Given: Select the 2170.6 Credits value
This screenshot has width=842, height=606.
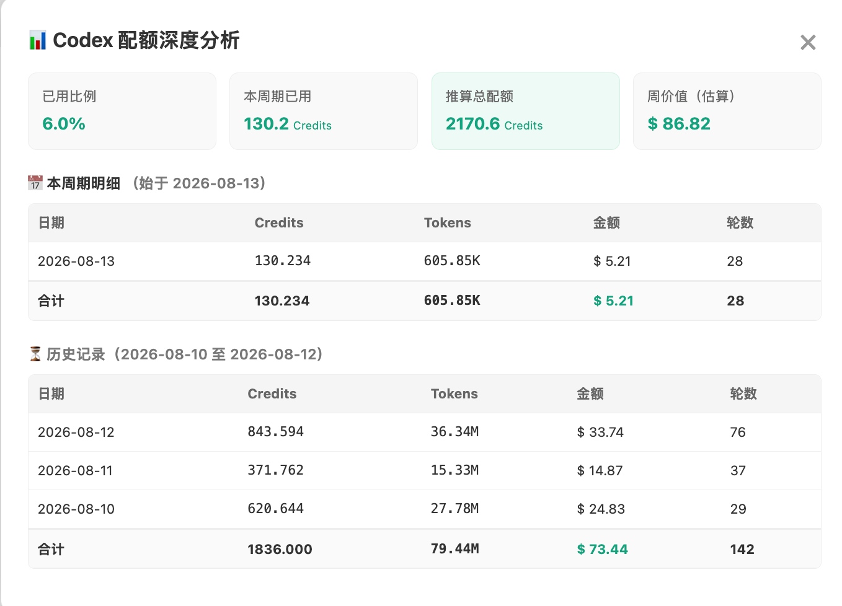Looking at the screenshot, I should pos(494,124).
